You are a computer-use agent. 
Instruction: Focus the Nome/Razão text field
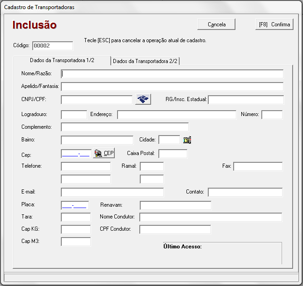click(172, 74)
